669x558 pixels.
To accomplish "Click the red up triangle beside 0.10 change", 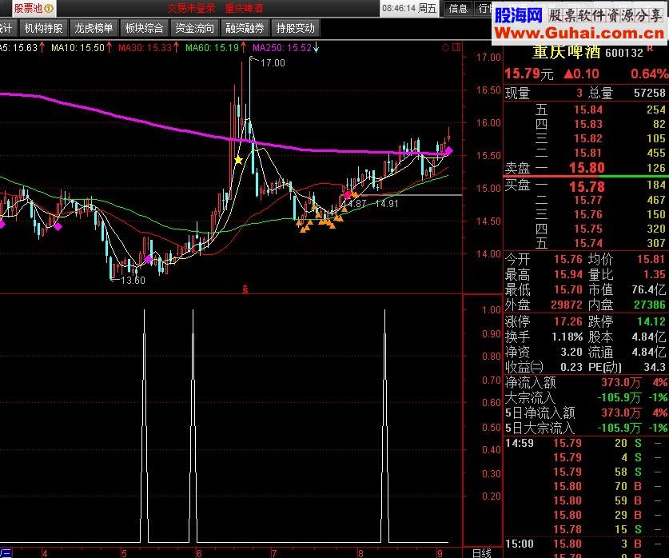I will tap(567, 74).
